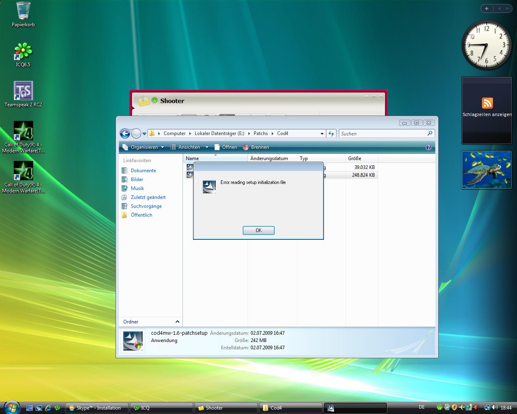Click the network connection tray icon

point(488,408)
